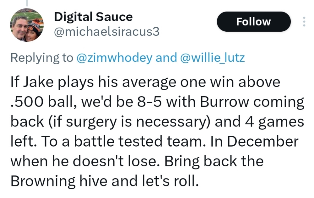Click the '.500 ball' text in tweet
The image size is (314, 198).
tap(38, 102)
